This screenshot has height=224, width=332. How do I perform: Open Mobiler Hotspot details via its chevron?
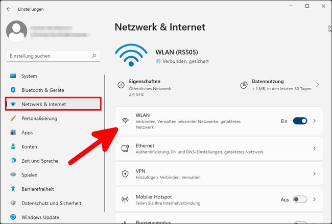315,199
